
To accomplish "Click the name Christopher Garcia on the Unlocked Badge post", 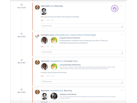I will tap(48, 35).
